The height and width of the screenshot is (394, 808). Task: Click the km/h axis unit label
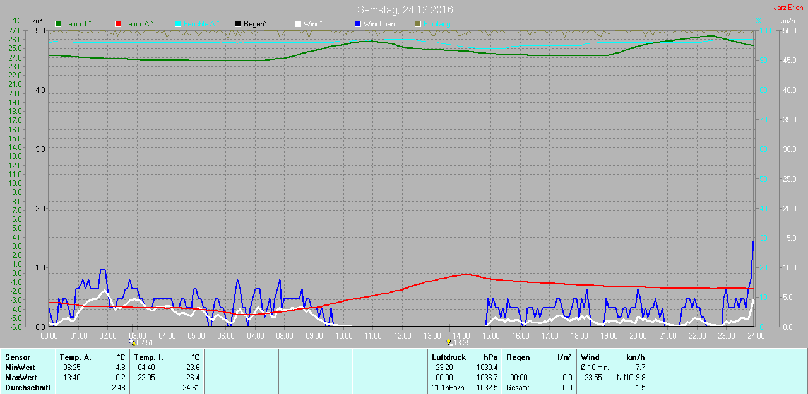(x=787, y=21)
